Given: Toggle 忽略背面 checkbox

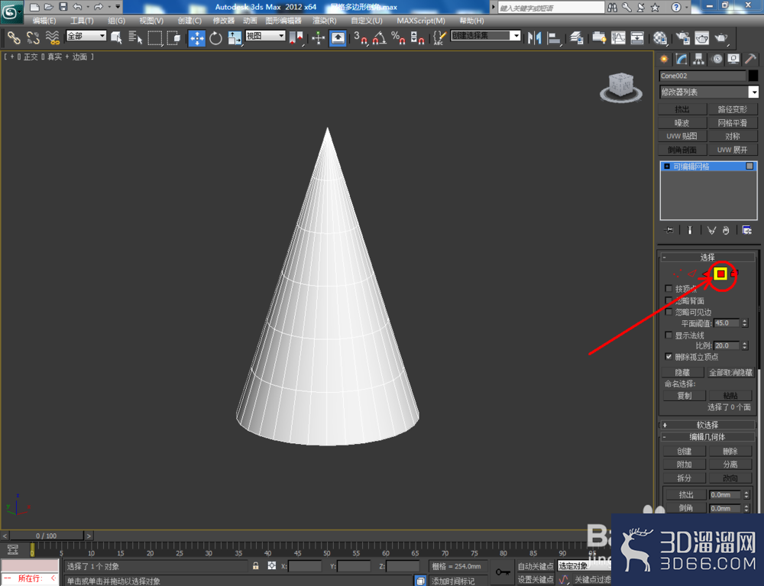Looking at the screenshot, I should tap(669, 300).
